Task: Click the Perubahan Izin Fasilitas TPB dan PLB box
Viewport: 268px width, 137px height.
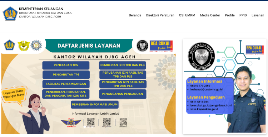Action: point(123,75)
